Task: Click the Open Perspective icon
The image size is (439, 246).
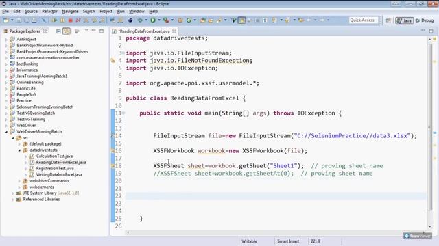Action: 388,20
